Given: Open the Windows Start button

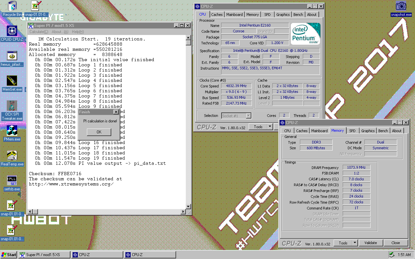Looking at the screenshot, I should pyautogui.click(x=9, y=254).
